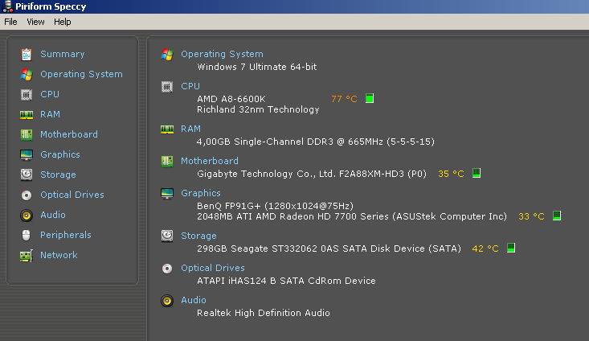This screenshot has height=341, width=589.
Task: Click the green indicator next to CPU 77 °C
Action: point(370,98)
